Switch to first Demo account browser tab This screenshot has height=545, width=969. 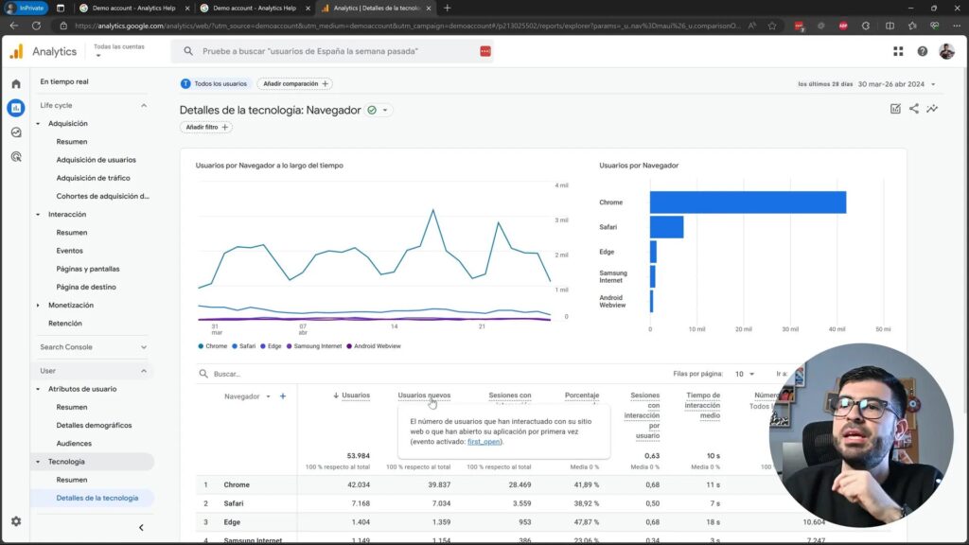[133, 8]
